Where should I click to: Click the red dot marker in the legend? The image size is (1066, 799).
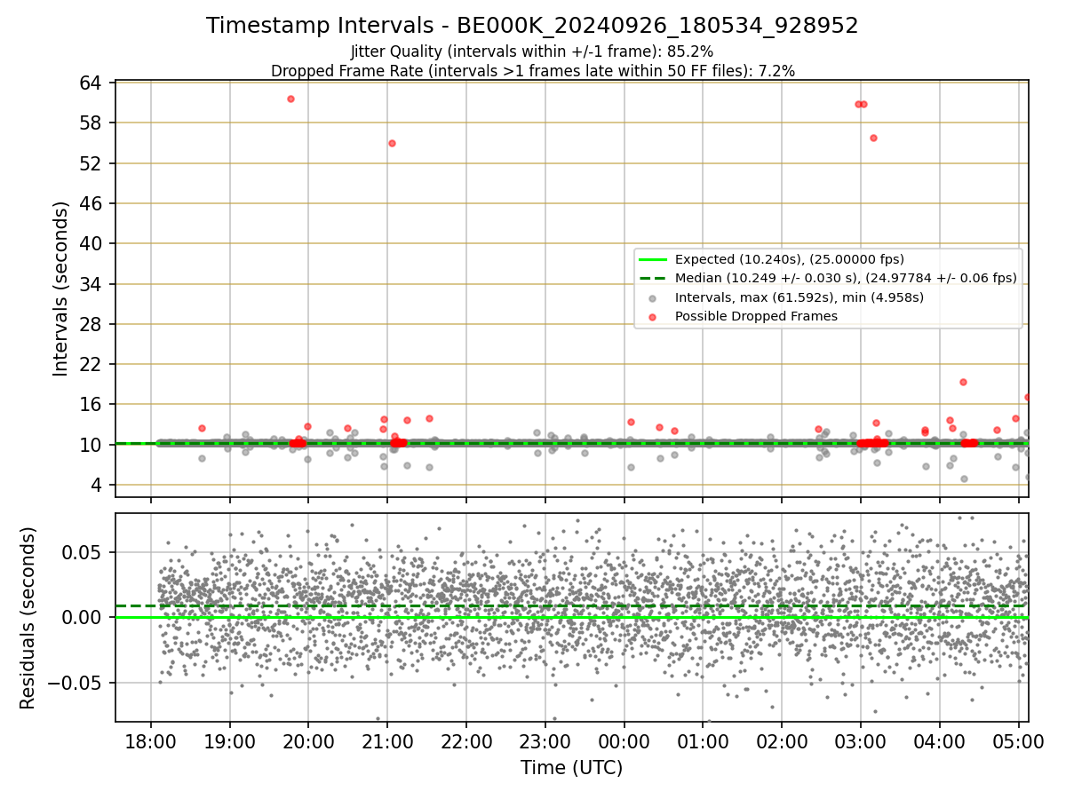pyautogui.click(x=653, y=316)
